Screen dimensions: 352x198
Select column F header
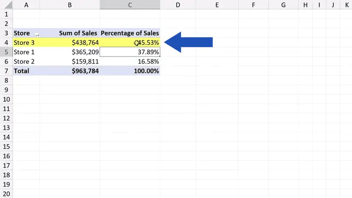pyautogui.click(x=253, y=5)
